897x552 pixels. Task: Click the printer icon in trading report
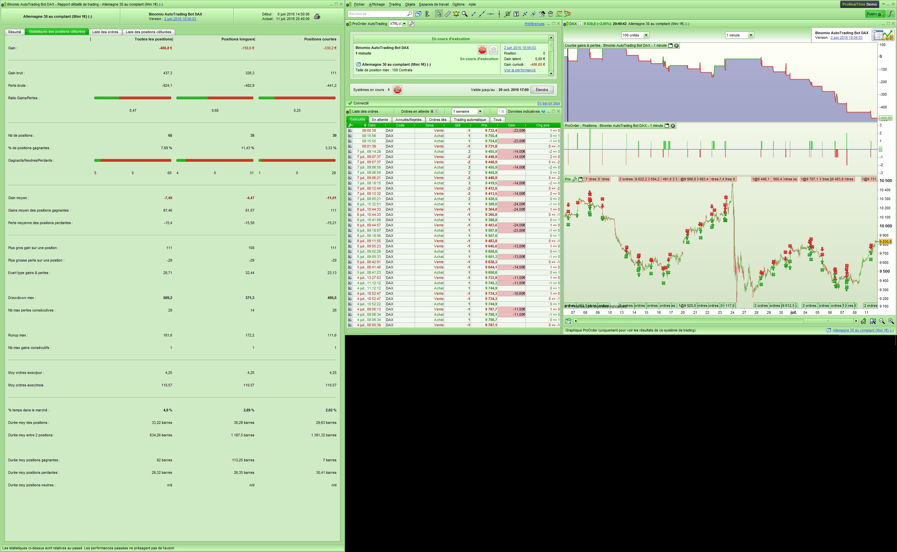[x=317, y=16]
